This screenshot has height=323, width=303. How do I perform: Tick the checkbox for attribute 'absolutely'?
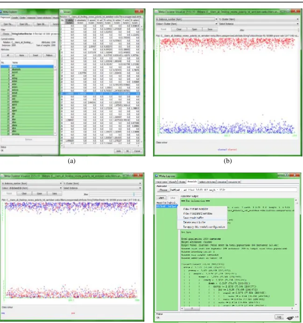coord(11,70)
